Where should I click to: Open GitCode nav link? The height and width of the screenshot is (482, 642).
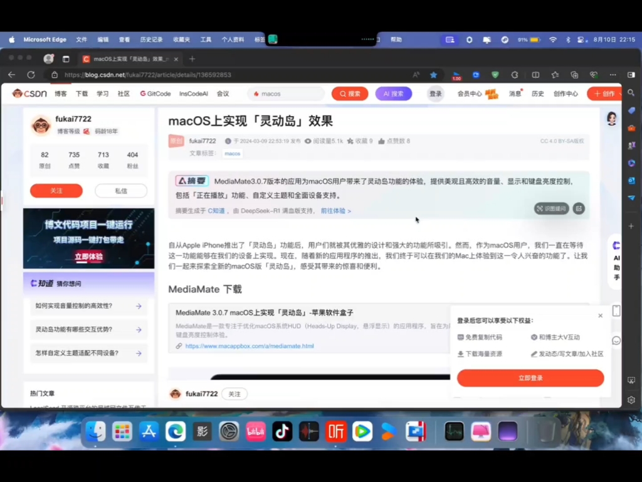tap(155, 94)
